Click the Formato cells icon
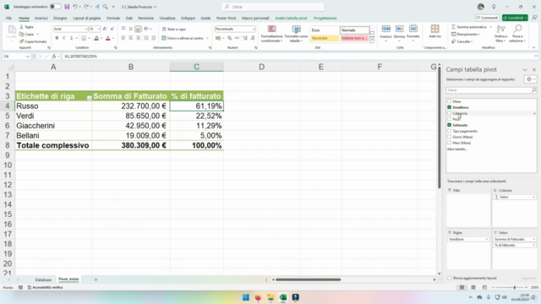 (413, 29)
